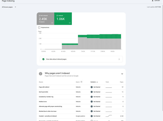163x121 pixels.
Task: Click trend sparkline of Page with redirect row
Action: tap(109, 87)
